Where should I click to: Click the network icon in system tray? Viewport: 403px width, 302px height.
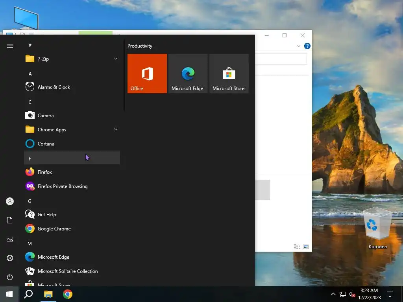(343, 294)
